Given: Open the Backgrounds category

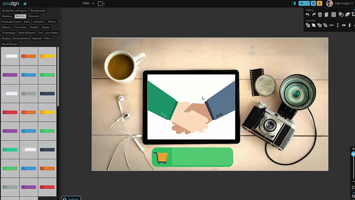Looking at the screenshot, I should (x=38, y=11).
